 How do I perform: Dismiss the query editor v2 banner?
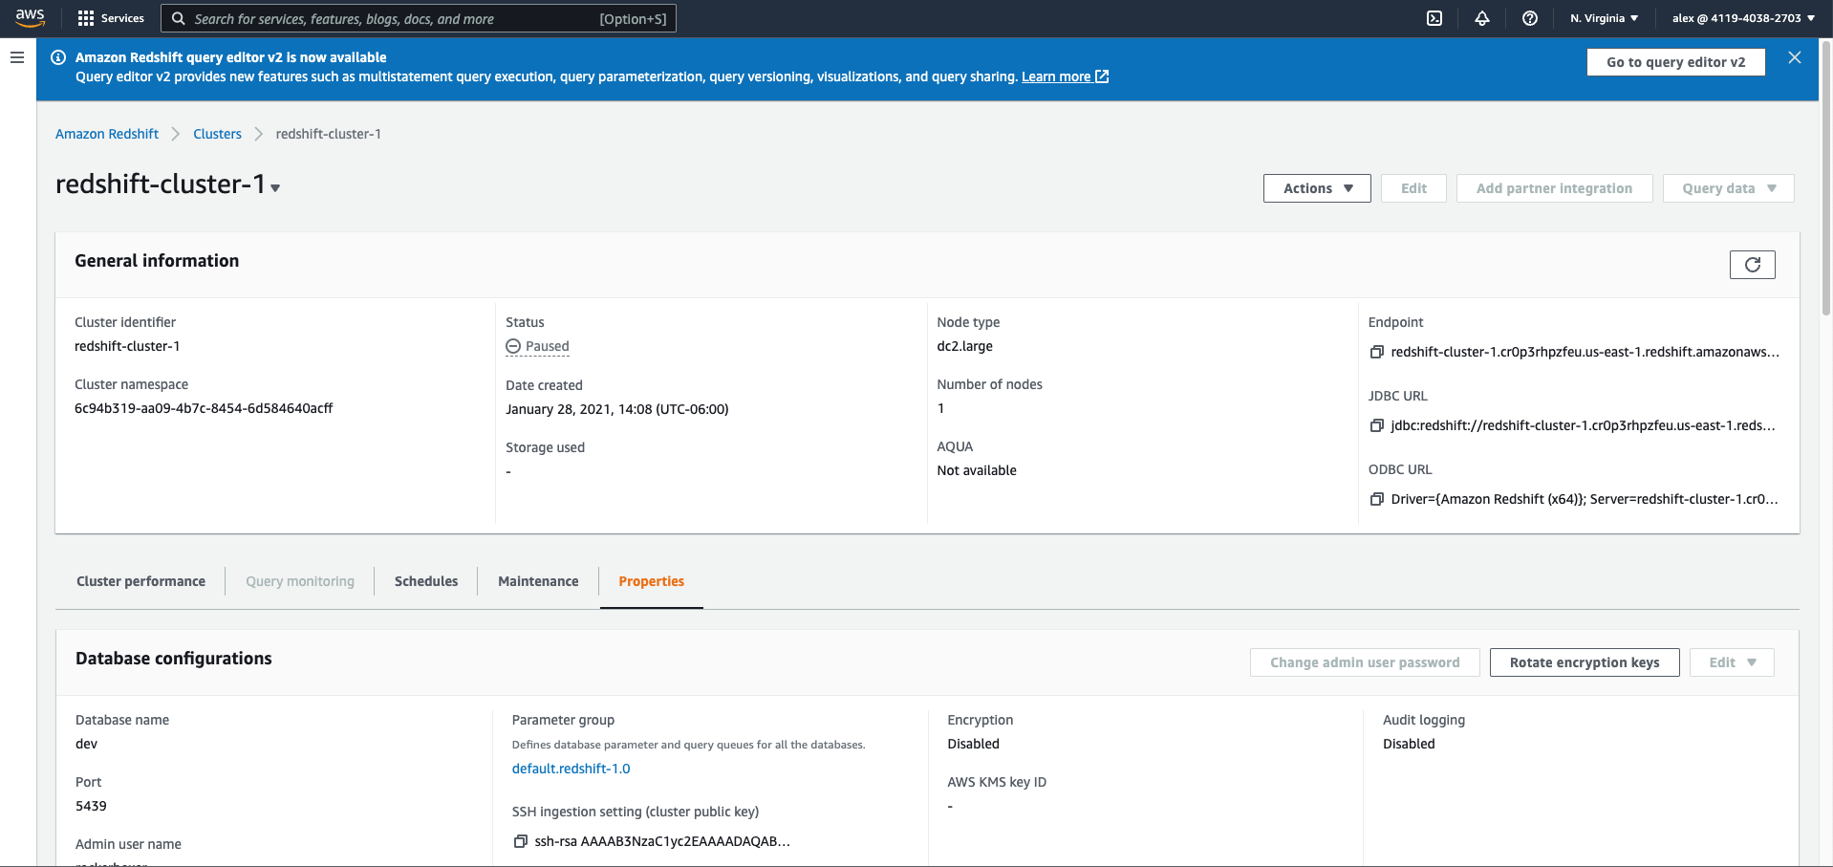click(1795, 57)
